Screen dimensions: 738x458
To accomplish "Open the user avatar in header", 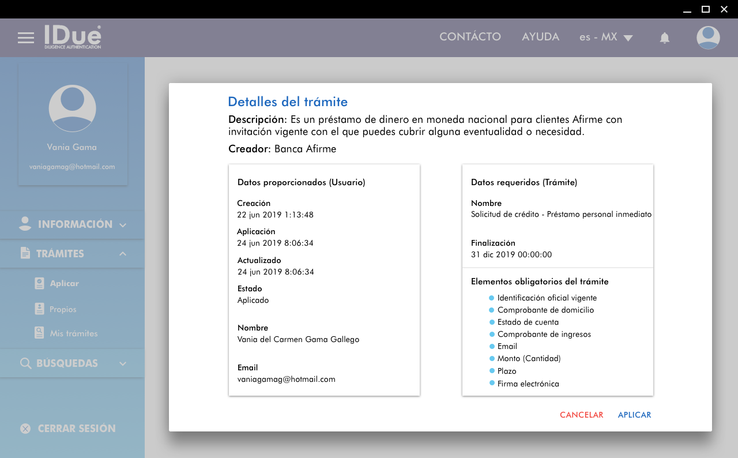I will click(707, 38).
